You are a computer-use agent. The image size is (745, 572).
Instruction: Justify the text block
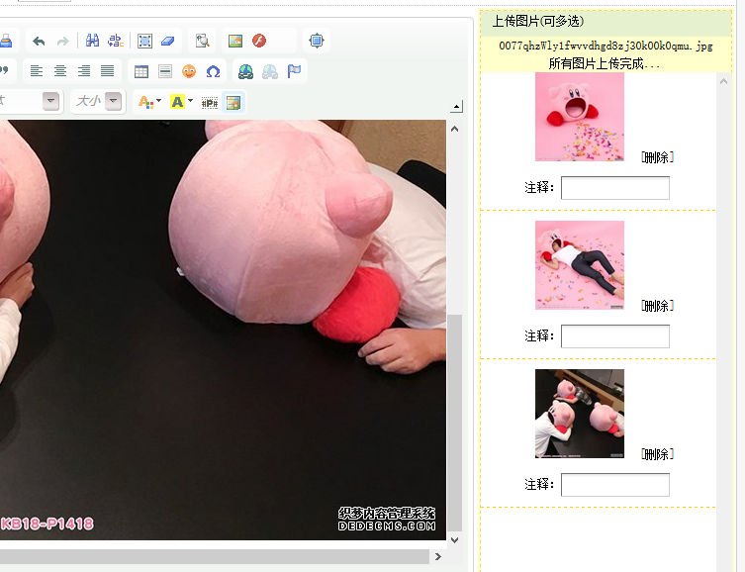pos(108,71)
